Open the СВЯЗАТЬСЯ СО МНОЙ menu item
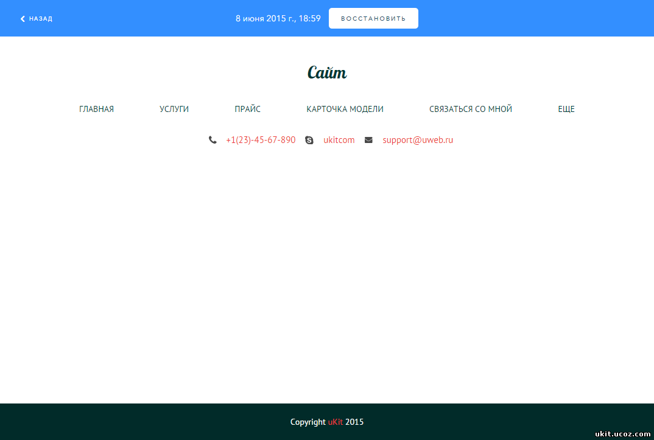Screen dimensions: 654x440 (x=471, y=109)
